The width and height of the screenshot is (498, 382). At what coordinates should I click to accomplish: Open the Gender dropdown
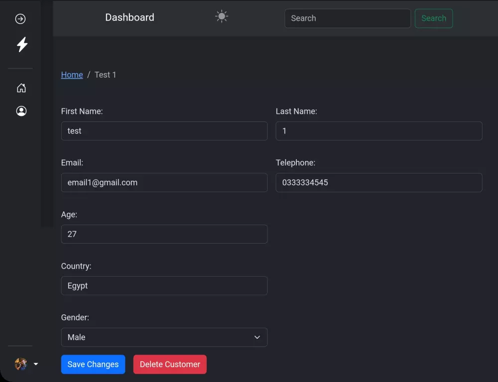164,337
